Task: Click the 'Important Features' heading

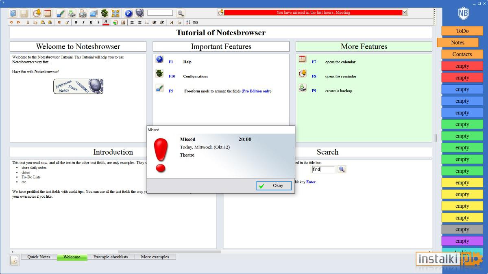Action: [221, 47]
